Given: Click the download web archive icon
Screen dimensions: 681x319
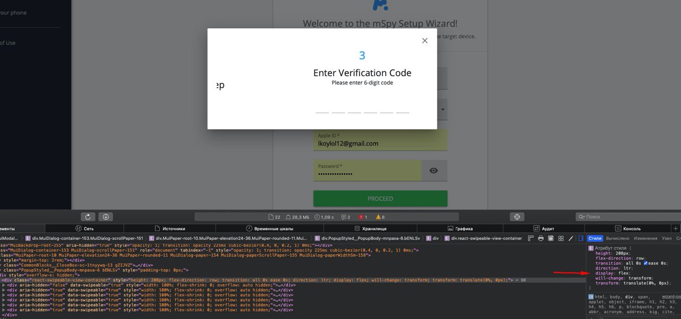Looking at the screenshot, I should tap(106, 217).
